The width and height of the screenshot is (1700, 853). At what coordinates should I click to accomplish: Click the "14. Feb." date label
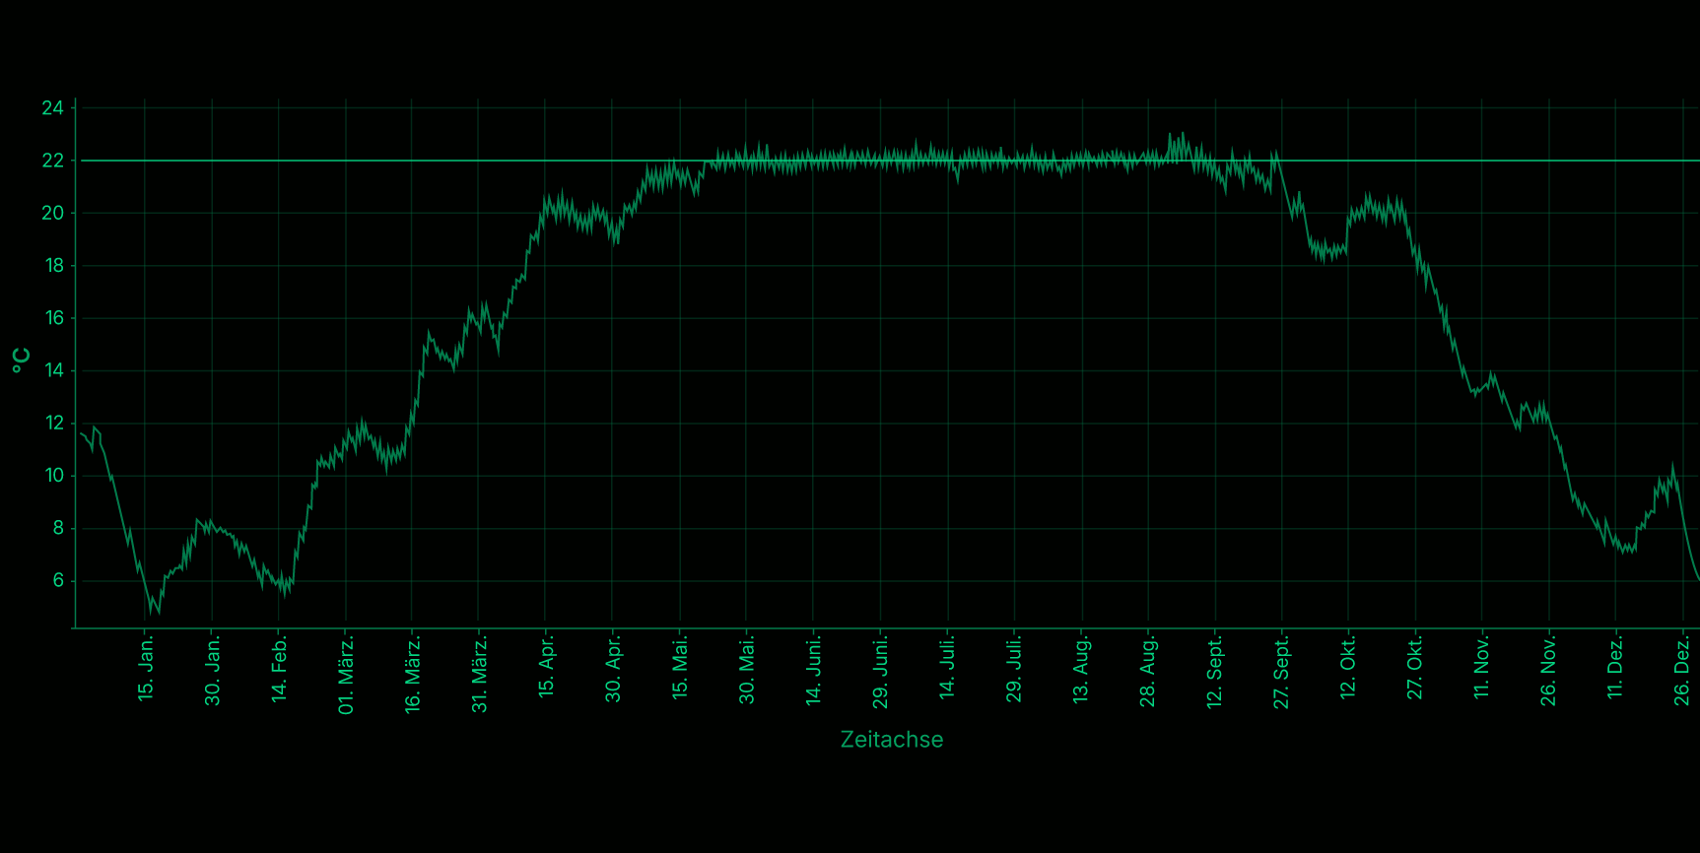pos(280,669)
